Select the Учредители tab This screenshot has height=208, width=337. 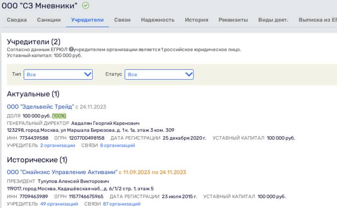point(87,20)
